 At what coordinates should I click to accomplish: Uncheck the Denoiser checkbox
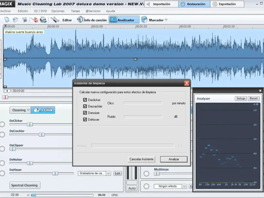click(x=85, y=113)
